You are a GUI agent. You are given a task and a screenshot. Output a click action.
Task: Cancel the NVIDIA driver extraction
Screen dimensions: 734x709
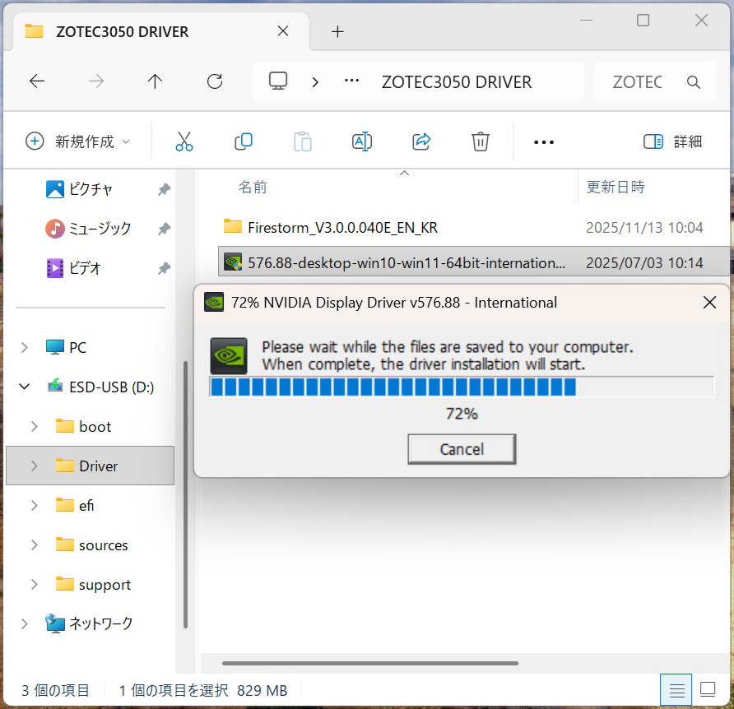(462, 449)
